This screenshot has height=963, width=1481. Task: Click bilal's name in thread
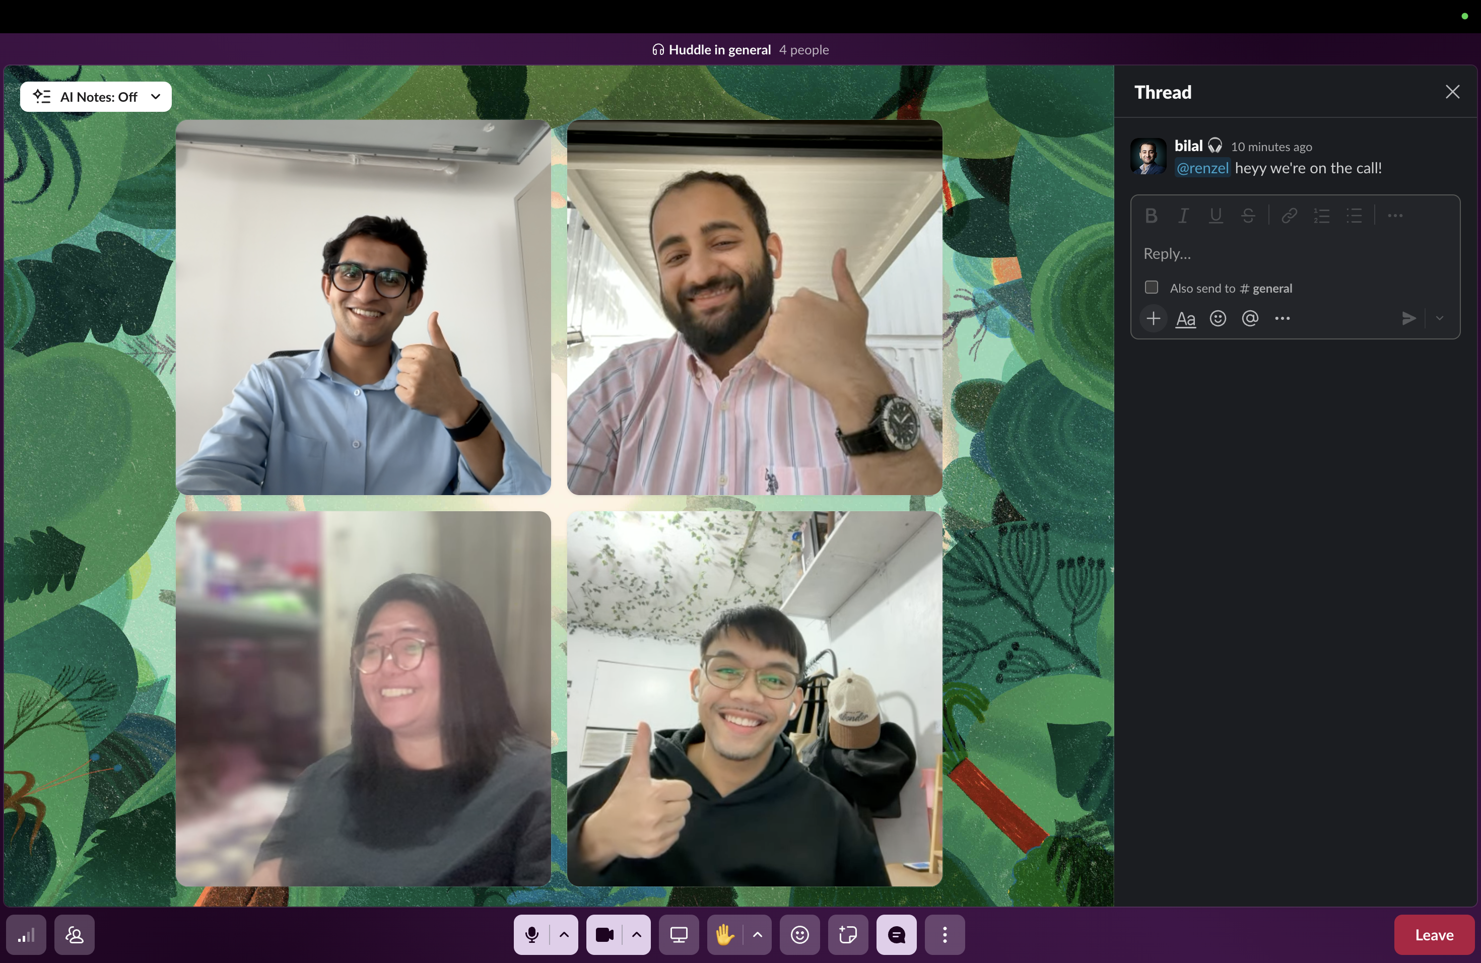click(1188, 146)
